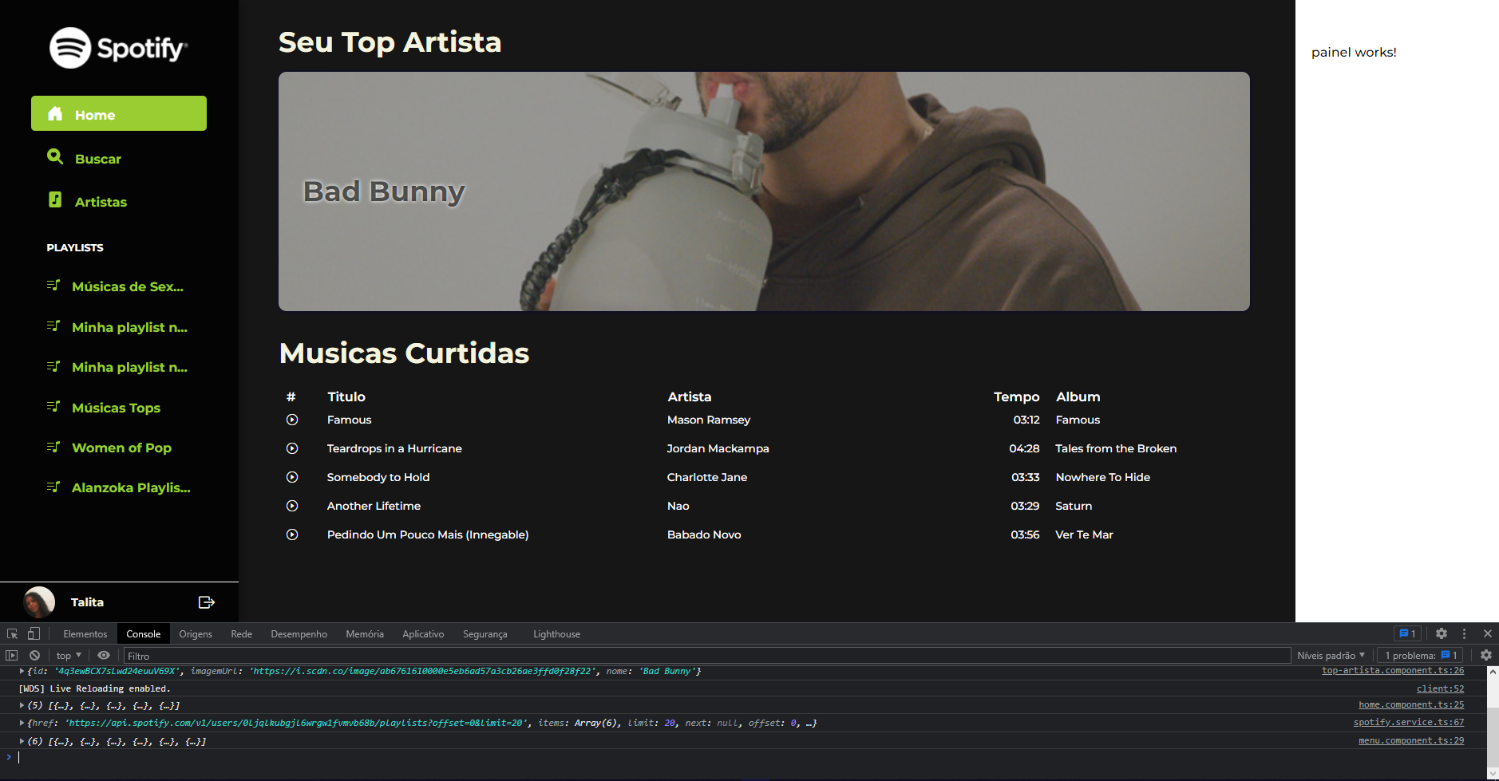Toggle device toolbar in DevTools

(x=34, y=634)
